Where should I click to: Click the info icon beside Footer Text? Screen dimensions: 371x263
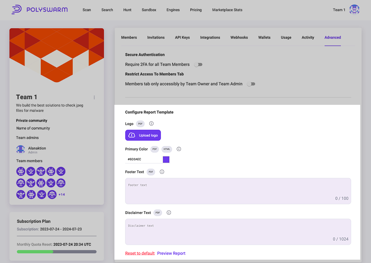(x=162, y=172)
